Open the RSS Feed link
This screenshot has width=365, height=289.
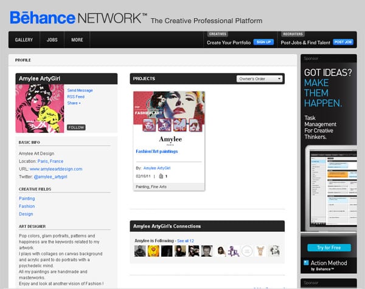coord(75,97)
